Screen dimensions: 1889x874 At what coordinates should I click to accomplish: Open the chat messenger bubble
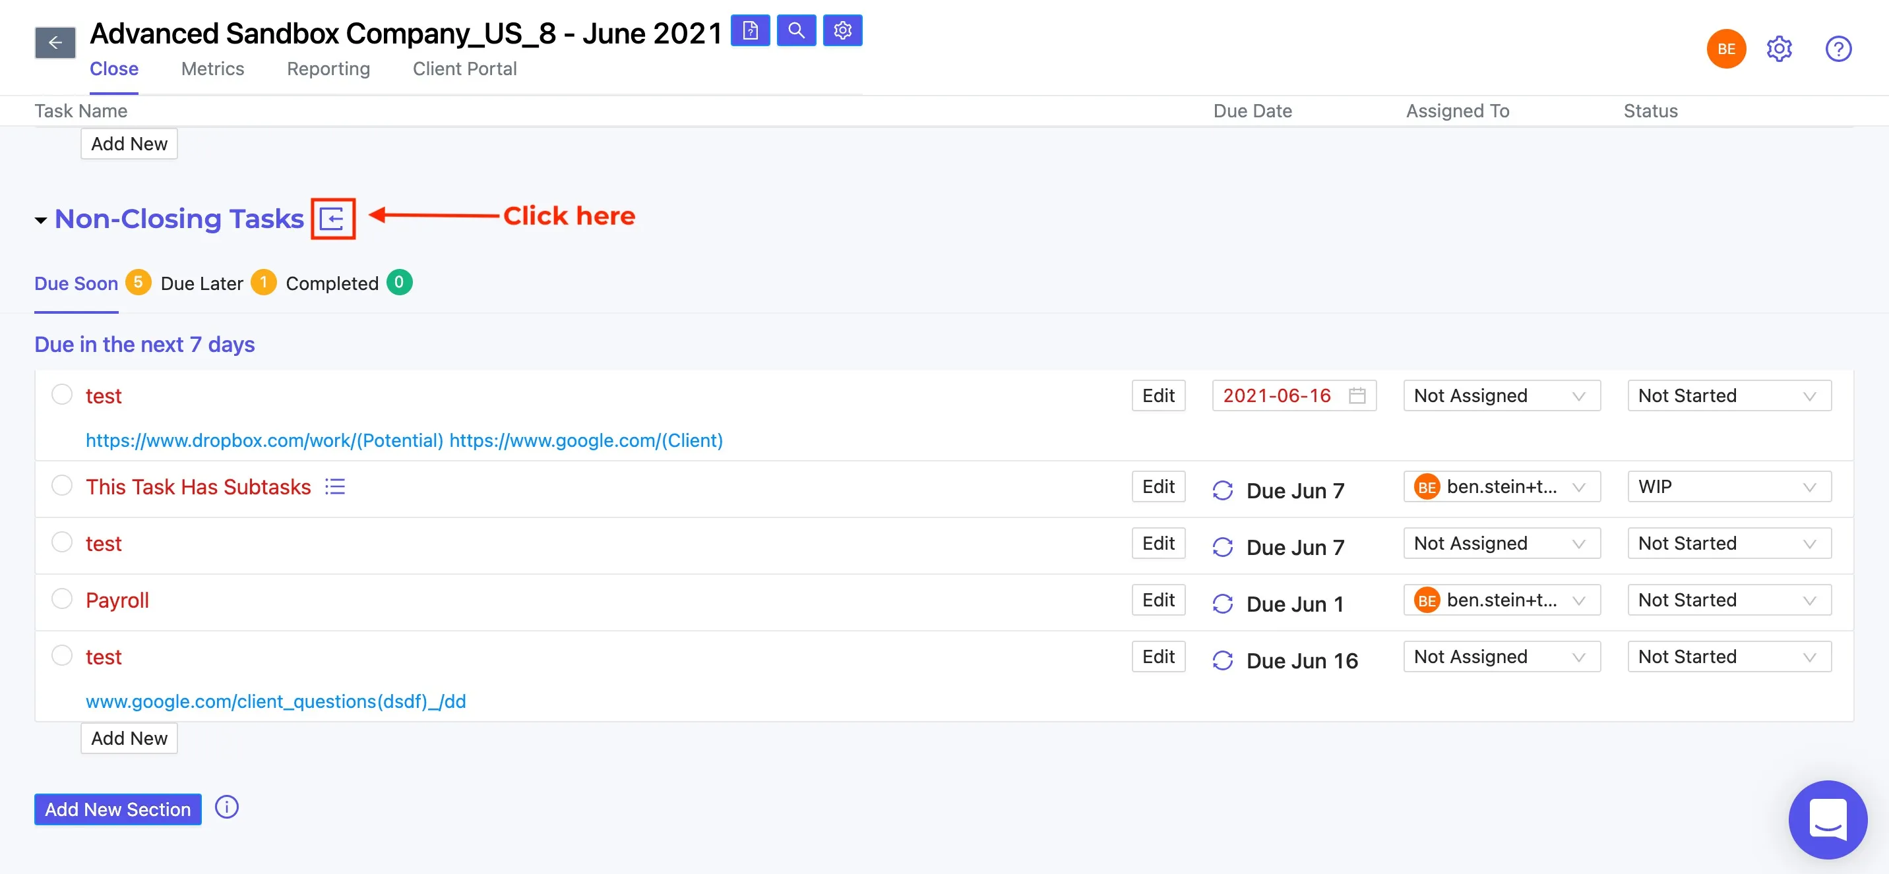1828,819
